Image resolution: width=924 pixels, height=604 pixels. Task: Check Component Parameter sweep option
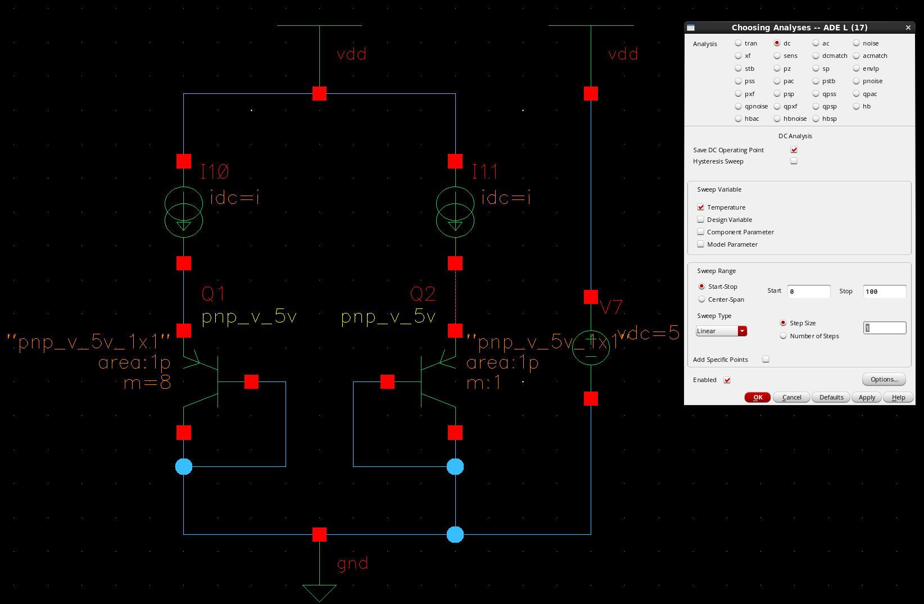click(x=700, y=231)
